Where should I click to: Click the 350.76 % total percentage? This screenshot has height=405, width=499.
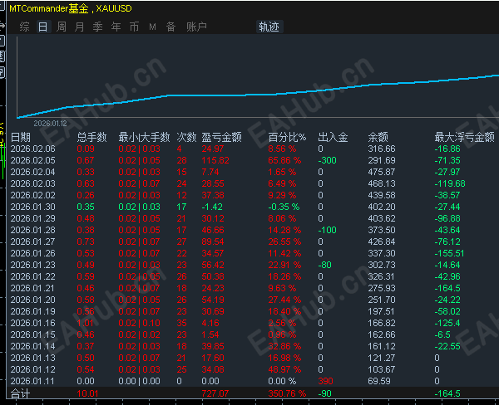point(287,393)
